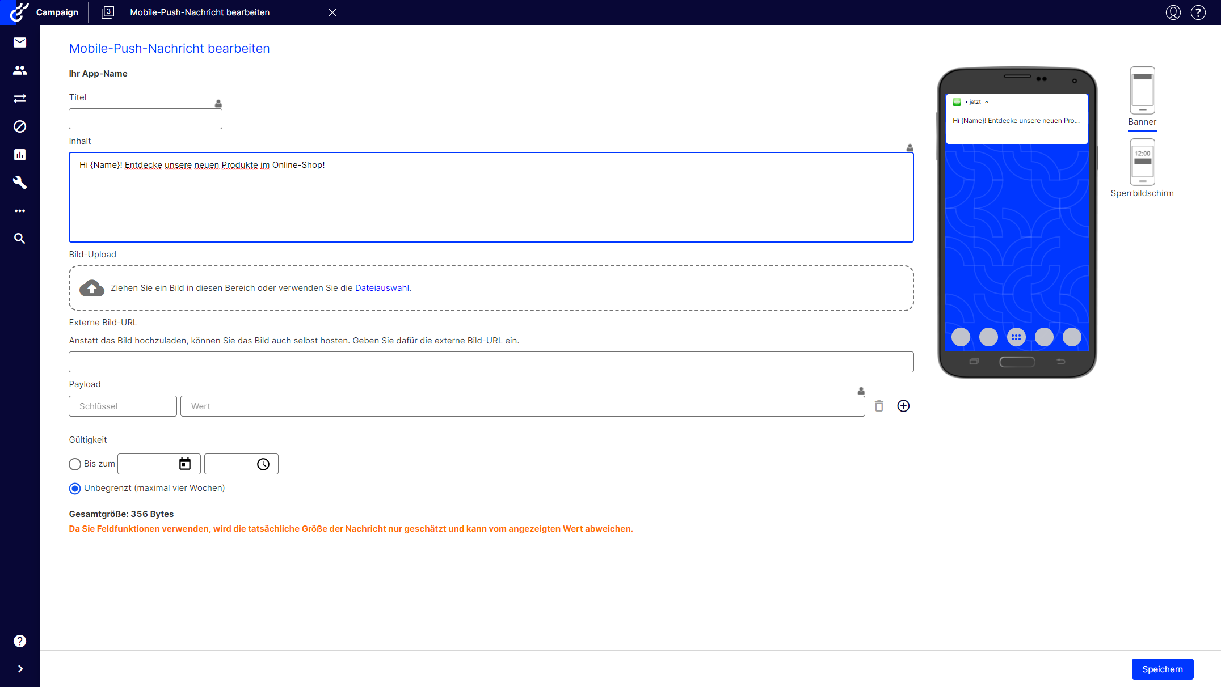The width and height of the screenshot is (1221, 687).
Task: Select the contacts icon in the sidebar
Action: pyautogui.click(x=19, y=70)
